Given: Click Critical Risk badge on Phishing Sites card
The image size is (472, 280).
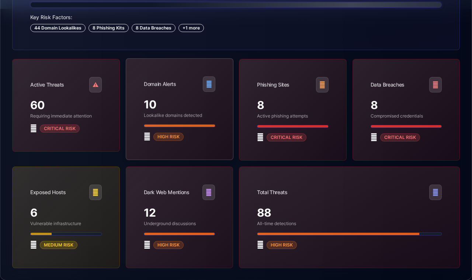Looking at the screenshot, I should tap(287, 137).
